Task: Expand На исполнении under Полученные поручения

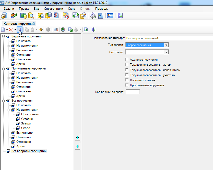Action: point(8,78)
